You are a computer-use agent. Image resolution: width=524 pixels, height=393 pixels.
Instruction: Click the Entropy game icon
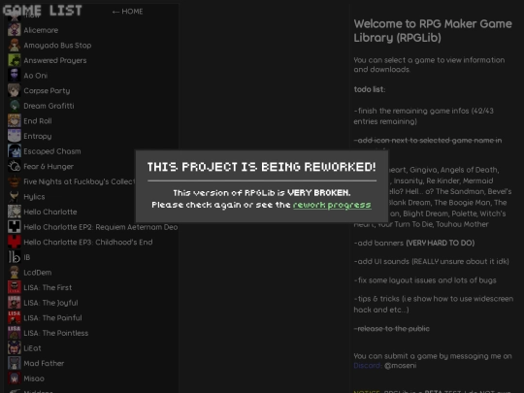coord(14,136)
